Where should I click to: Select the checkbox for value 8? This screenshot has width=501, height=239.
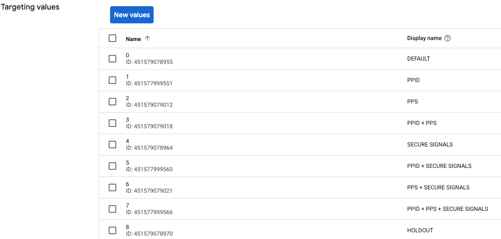click(112, 230)
